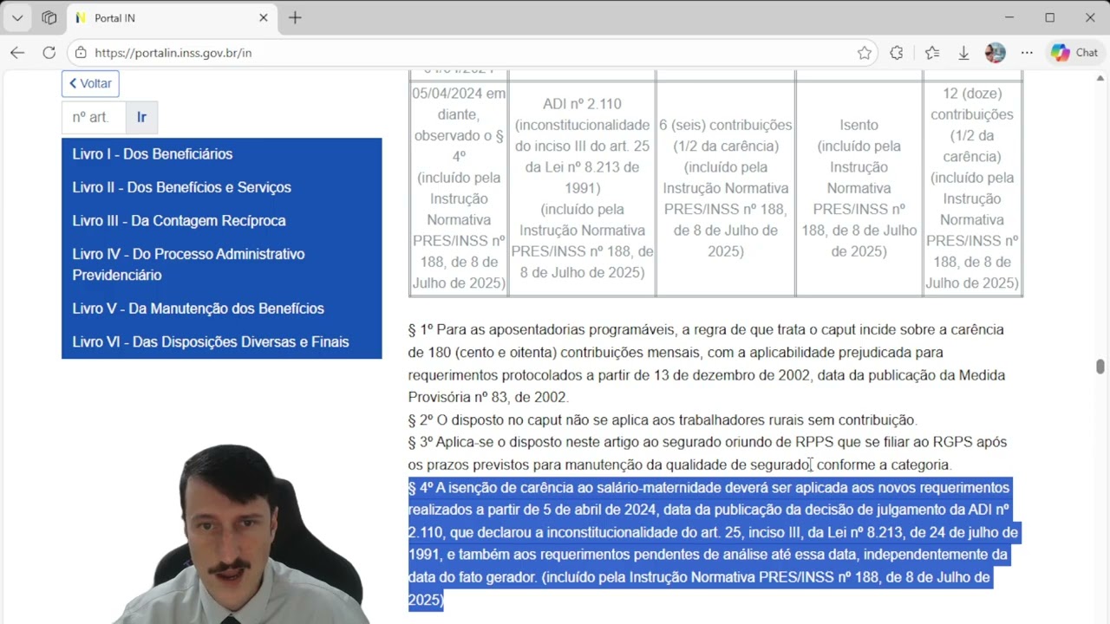Open a new browser tab

click(295, 17)
